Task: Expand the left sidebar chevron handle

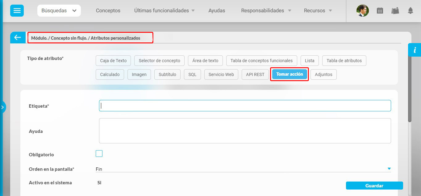Action: point(2,107)
